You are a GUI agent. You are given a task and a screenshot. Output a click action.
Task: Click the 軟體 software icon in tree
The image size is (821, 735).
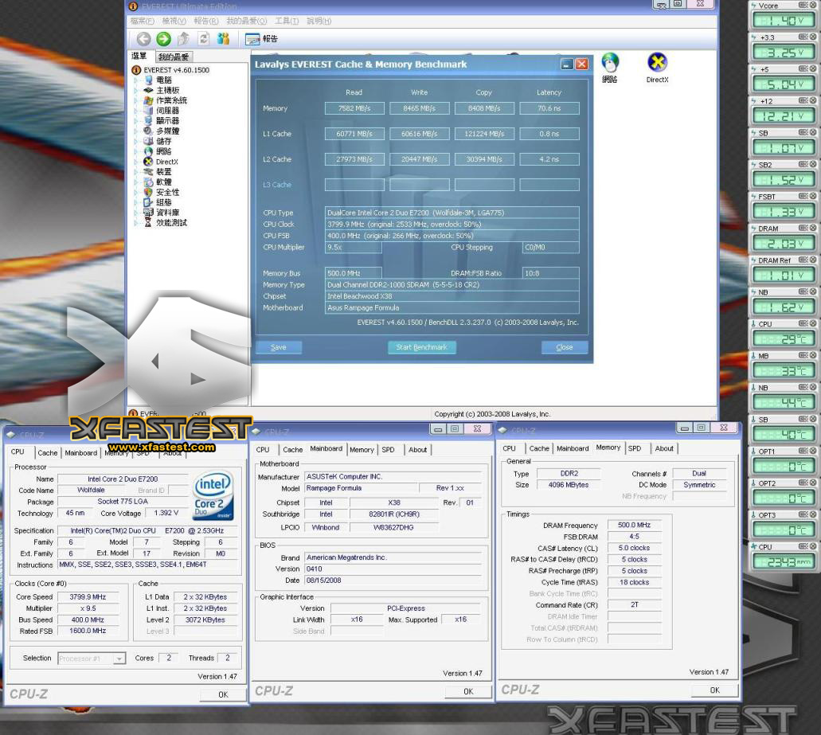[149, 182]
